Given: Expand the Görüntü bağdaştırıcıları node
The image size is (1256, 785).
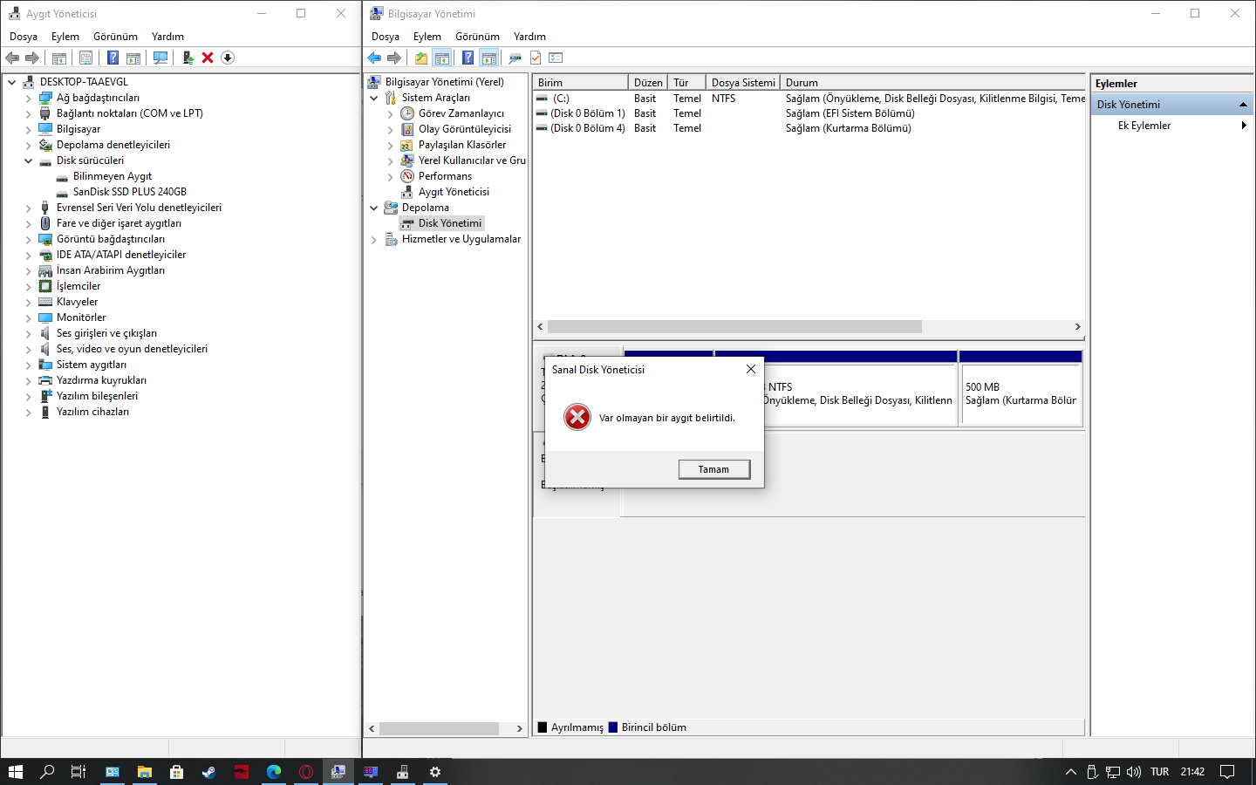Looking at the screenshot, I should click(x=29, y=239).
